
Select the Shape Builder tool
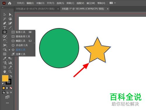pyautogui.click(x=5, y=50)
